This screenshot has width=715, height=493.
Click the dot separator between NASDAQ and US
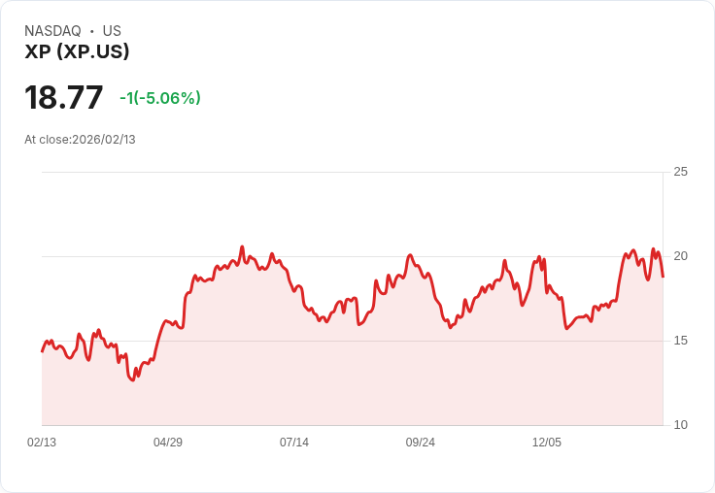pyautogui.click(x=92, y=31)
